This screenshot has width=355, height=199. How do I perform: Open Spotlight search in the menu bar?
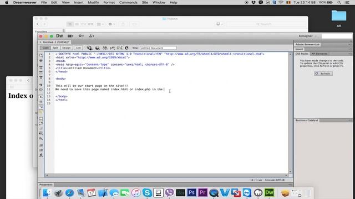pyautogui.click(x=339, y=2)
